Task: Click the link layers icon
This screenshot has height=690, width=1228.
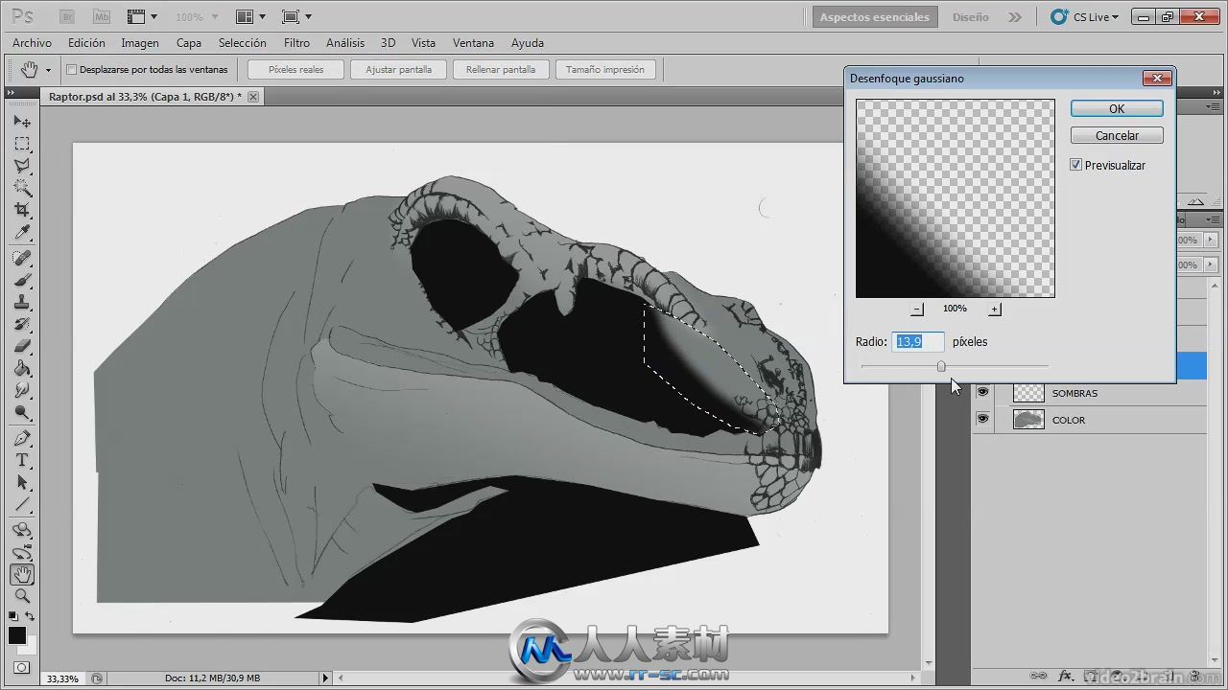Action: click(1038, 676)
